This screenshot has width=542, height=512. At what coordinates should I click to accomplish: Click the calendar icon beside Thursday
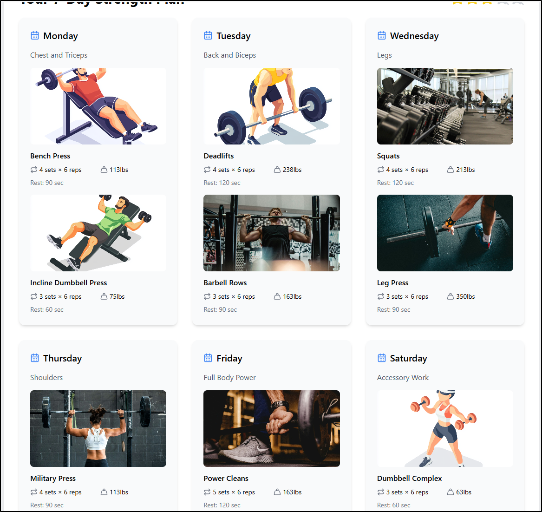pyautogui.click(x=34, y=358)
